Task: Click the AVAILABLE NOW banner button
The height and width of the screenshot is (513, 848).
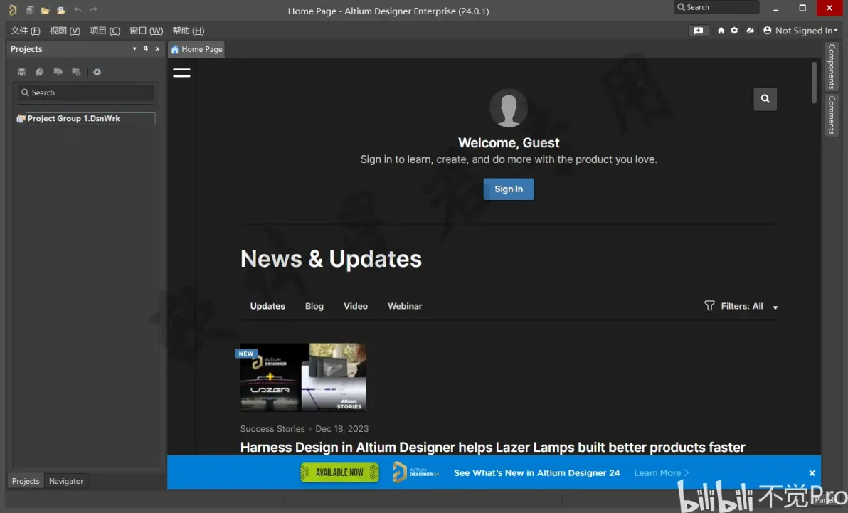Action: pyautogui.click(x=339, y=472)
